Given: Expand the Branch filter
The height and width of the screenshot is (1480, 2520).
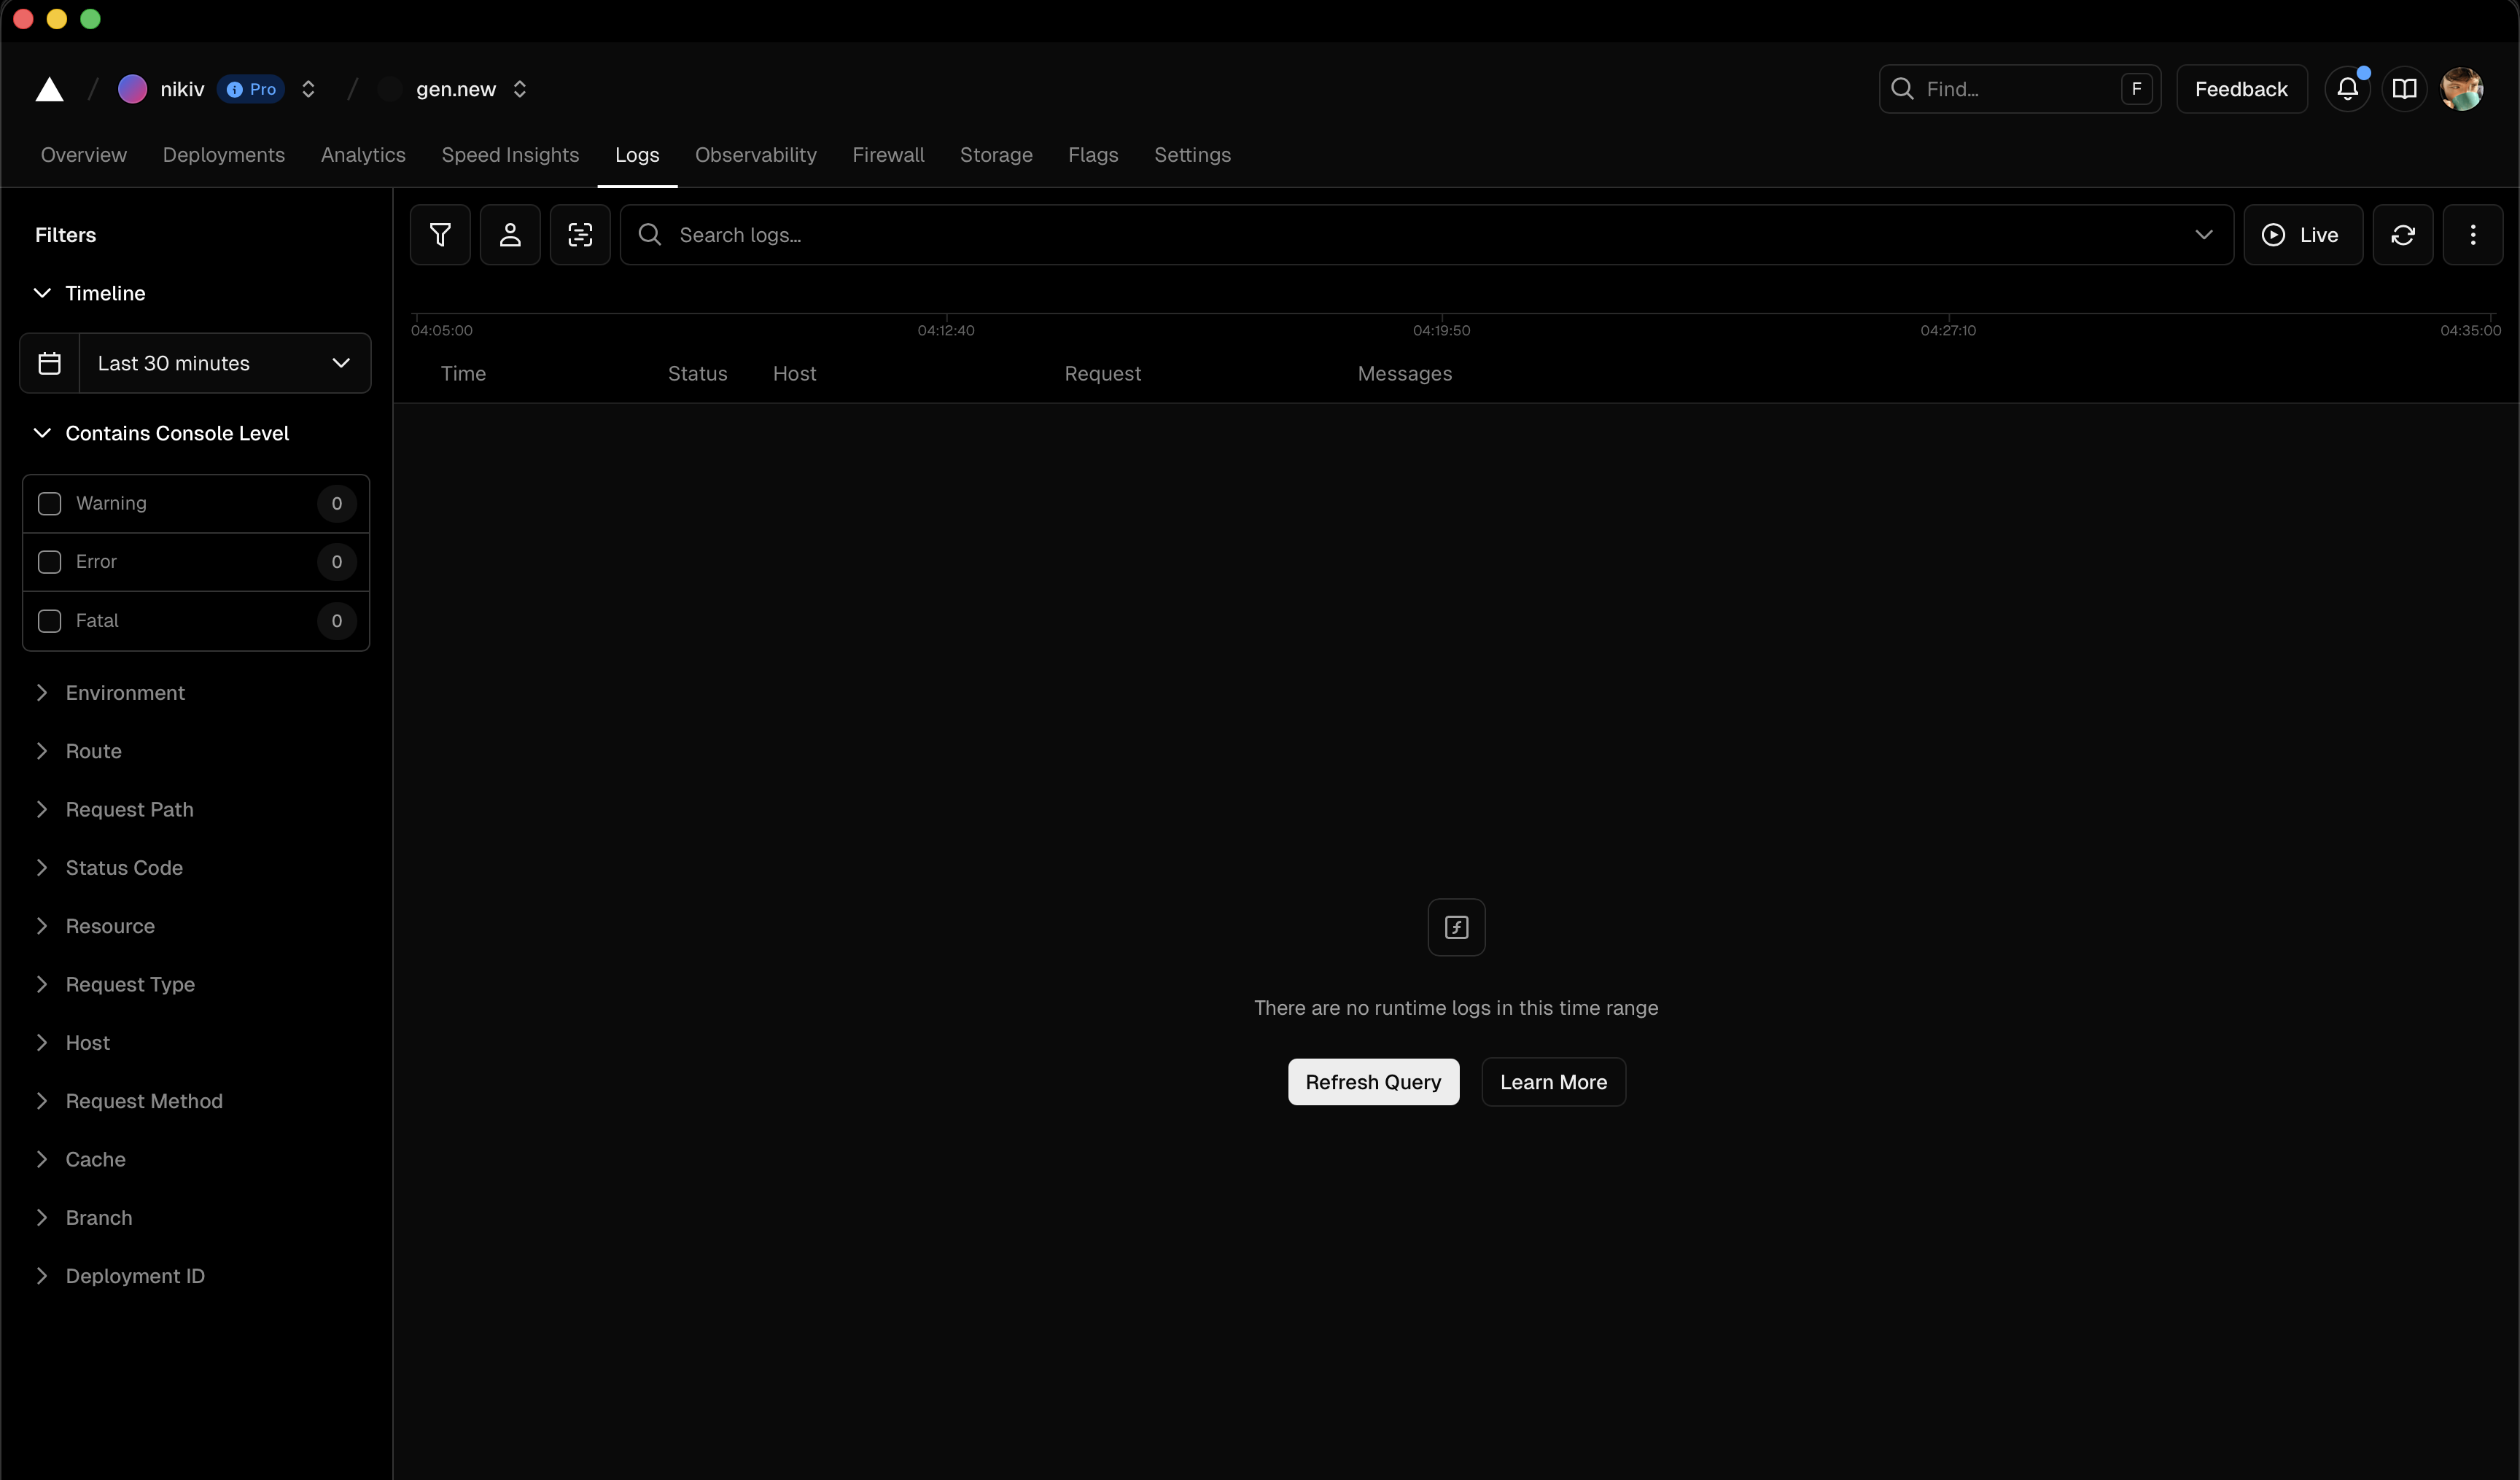Looking at the screenshot, I should coord(83,1218).
